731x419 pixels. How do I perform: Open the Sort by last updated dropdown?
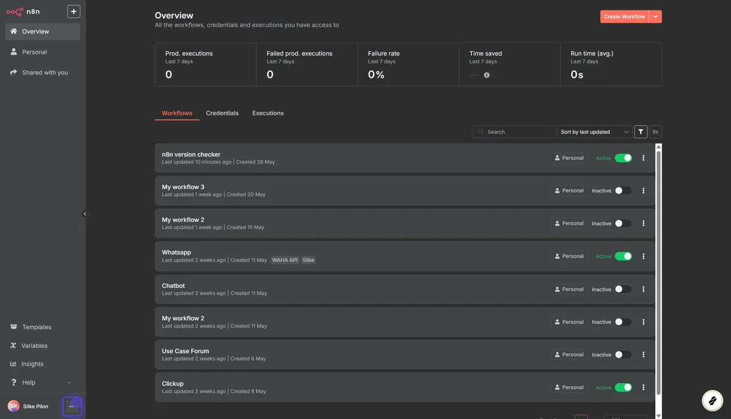coord(595,132)
